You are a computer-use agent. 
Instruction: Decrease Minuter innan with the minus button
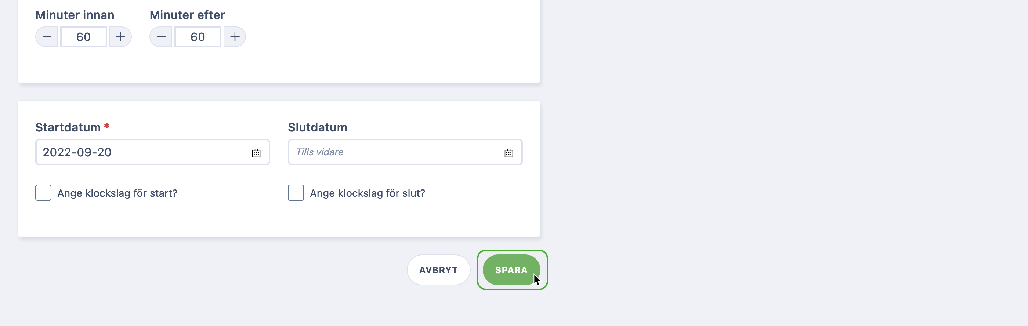[47, 37]
